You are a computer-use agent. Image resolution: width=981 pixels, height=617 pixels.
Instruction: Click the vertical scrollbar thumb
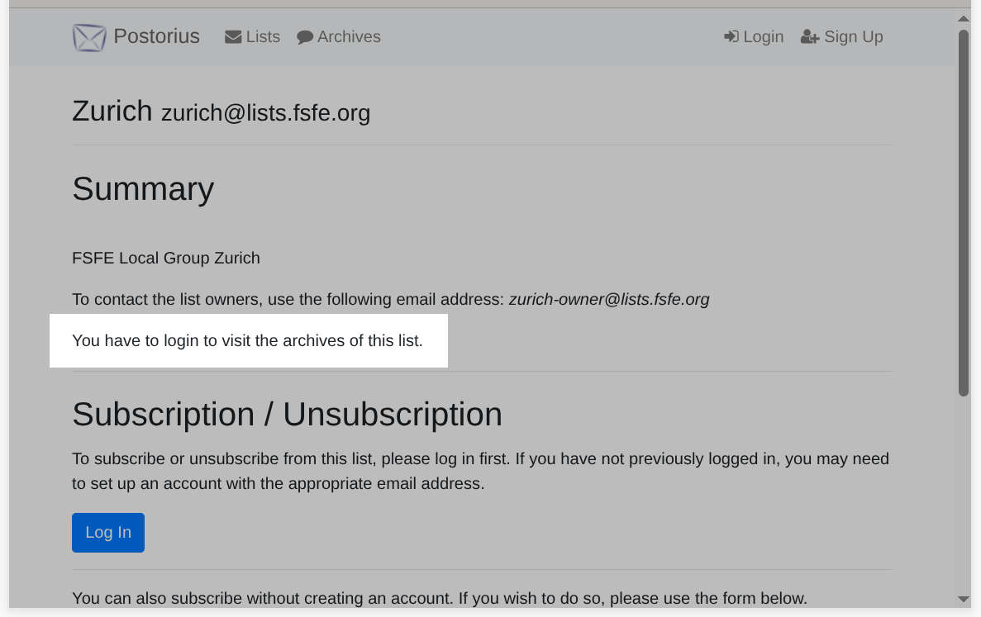pos(964,213)
